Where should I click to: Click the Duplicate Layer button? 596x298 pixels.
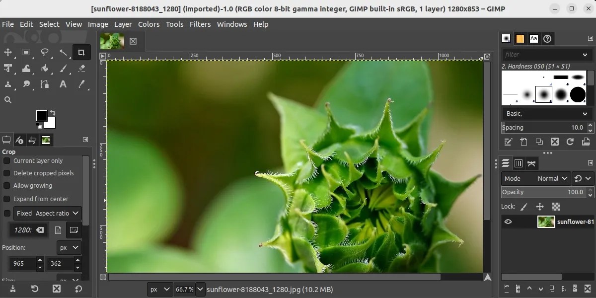click(x=552, y=289)
